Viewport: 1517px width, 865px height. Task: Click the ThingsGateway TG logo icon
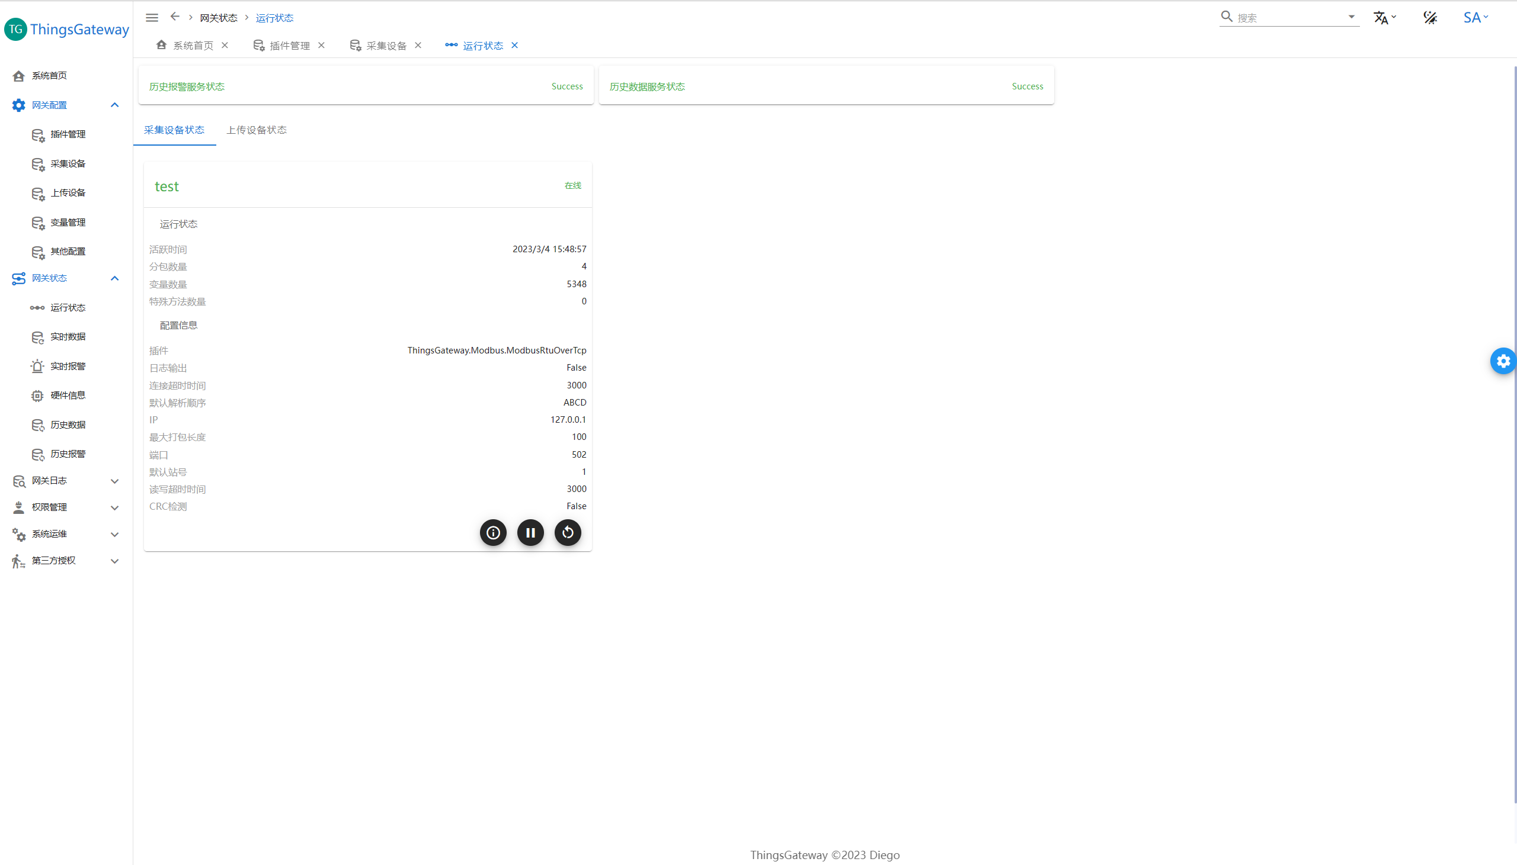[16, 29]
